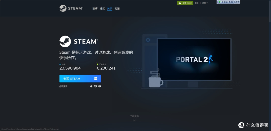Click the large Steam logo in hero section

(79, 41)
